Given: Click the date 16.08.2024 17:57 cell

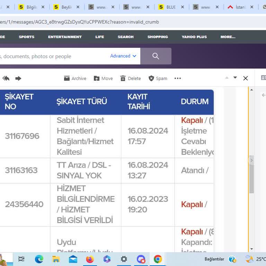Looking at the screenshot, I should [148, 136].
